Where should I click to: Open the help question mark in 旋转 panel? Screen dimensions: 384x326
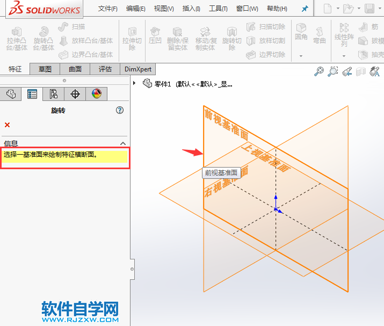click(x=120, y=110)
